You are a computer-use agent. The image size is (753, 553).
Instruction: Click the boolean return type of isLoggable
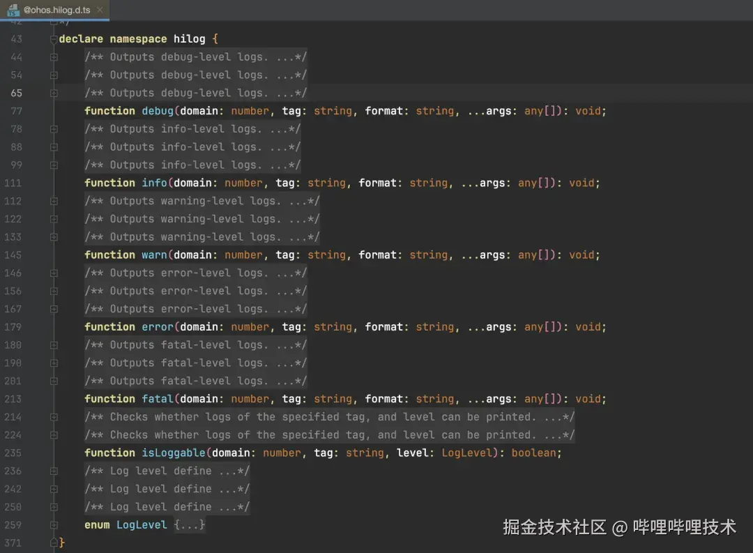[x=533, y=453]
